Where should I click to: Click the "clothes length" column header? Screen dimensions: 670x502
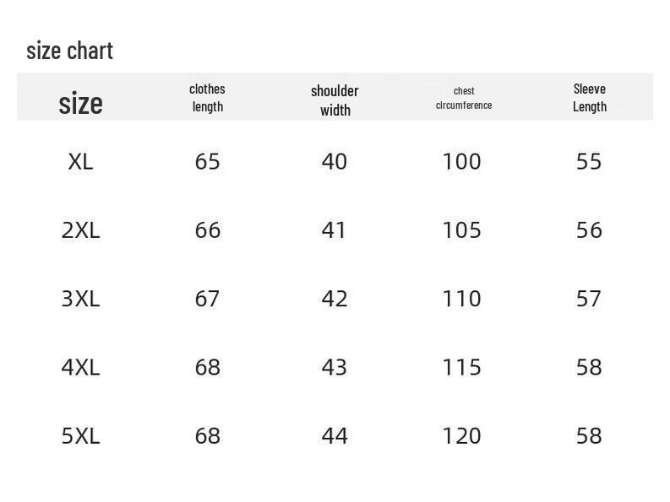coord(207,97)
